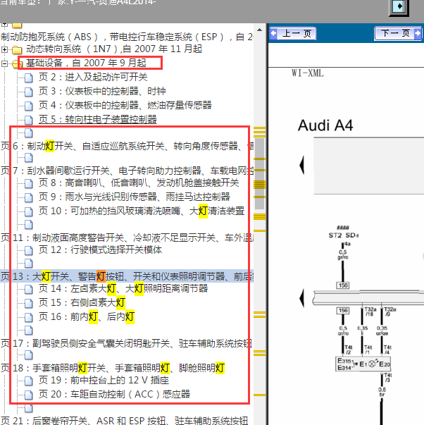Select 页 20：车距自动控制（ACC）感应器
Viewport: 424px width, 425px height.
coord(114,394)
